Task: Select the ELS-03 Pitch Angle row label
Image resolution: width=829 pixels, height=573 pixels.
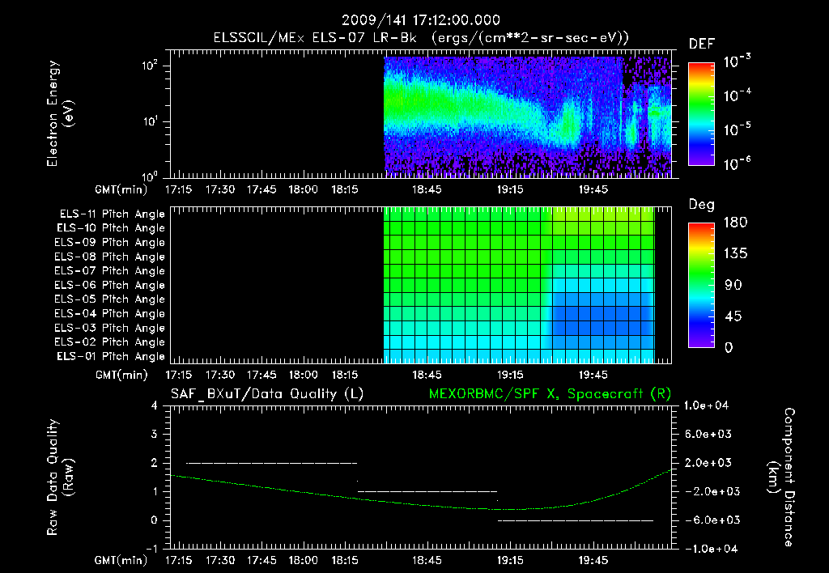Action: (109, 328)
